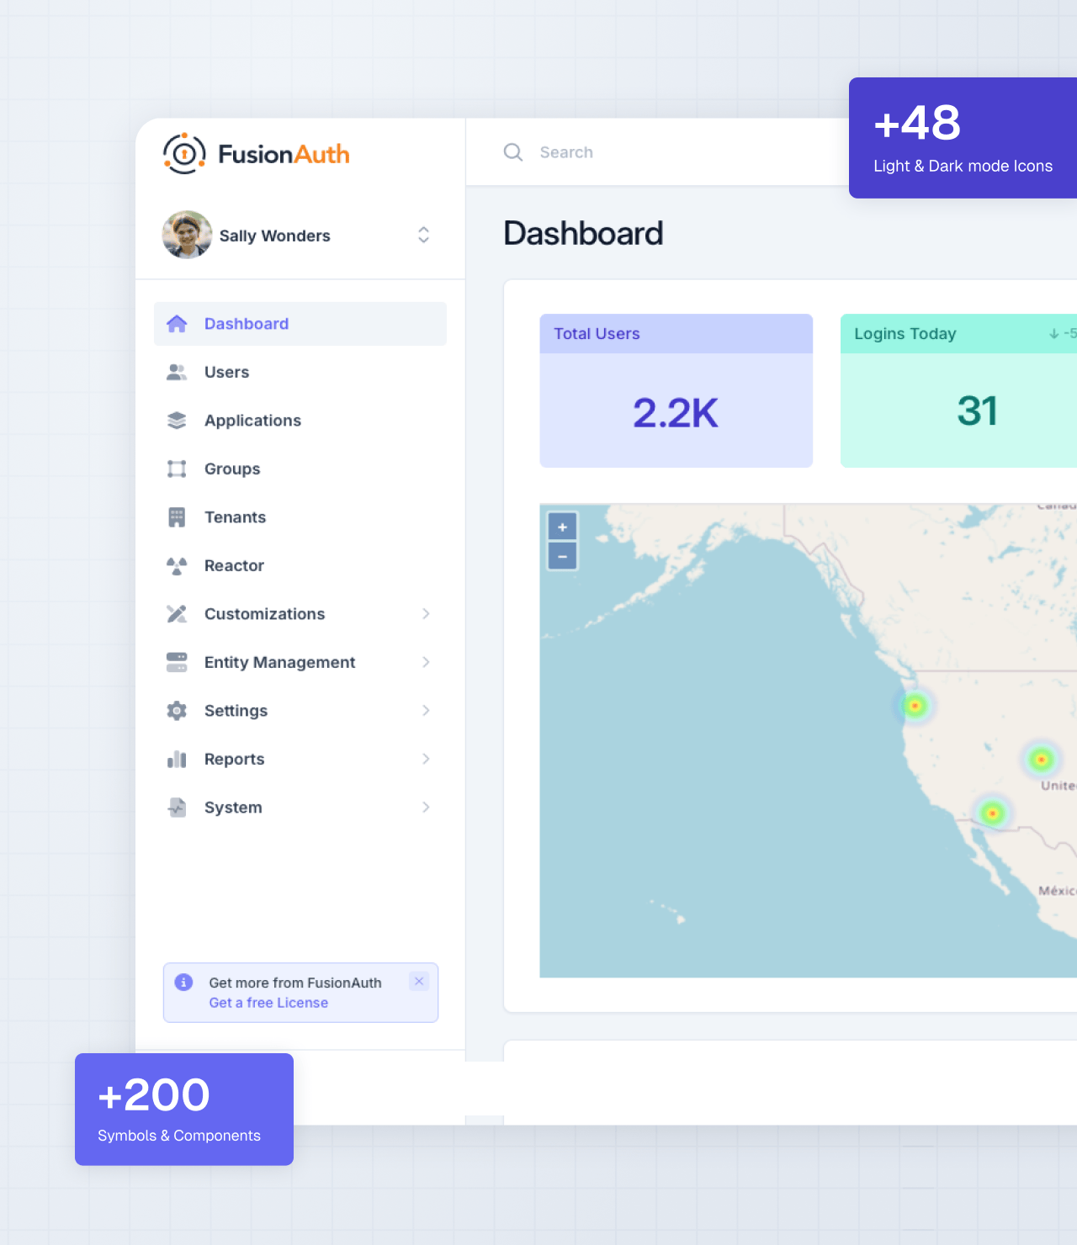Click the Logins Today label

[905, 334]
